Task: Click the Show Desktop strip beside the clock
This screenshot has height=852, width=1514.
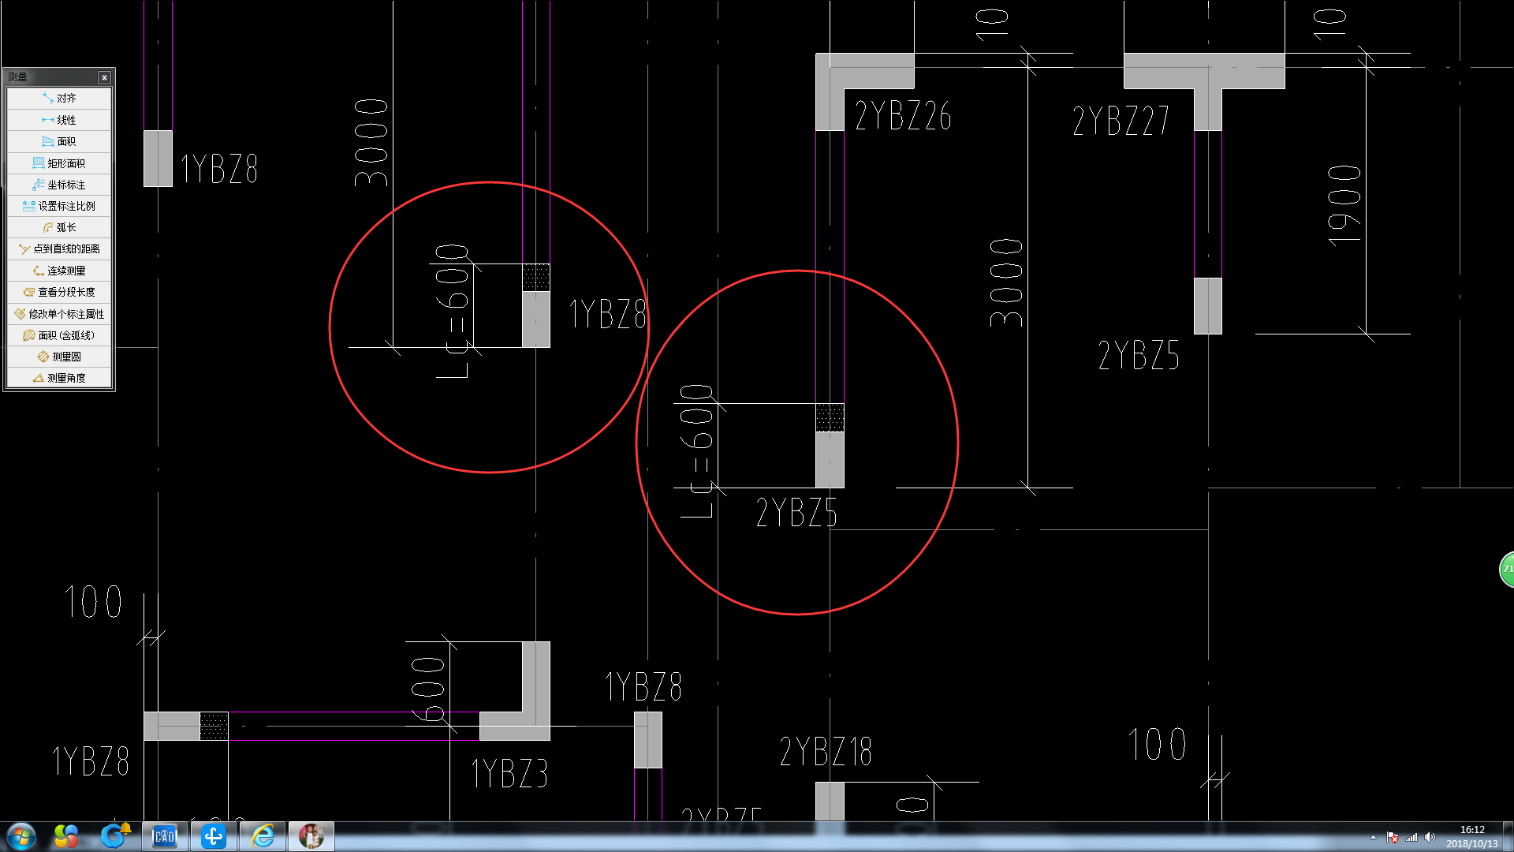Action: pyautogui.click(x=1508, y=836)
